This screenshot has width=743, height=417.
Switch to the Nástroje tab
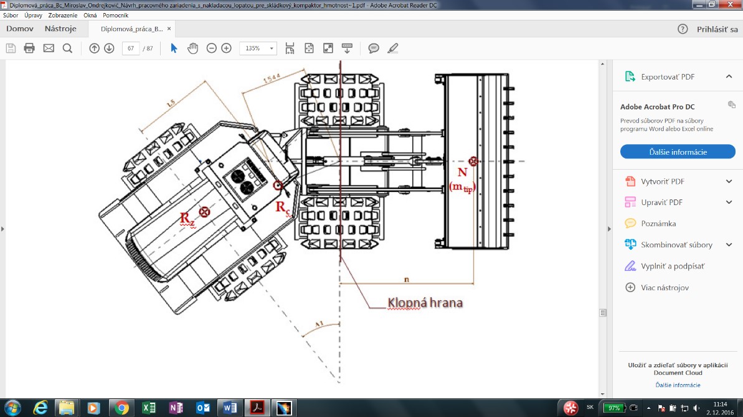[60, 29]
